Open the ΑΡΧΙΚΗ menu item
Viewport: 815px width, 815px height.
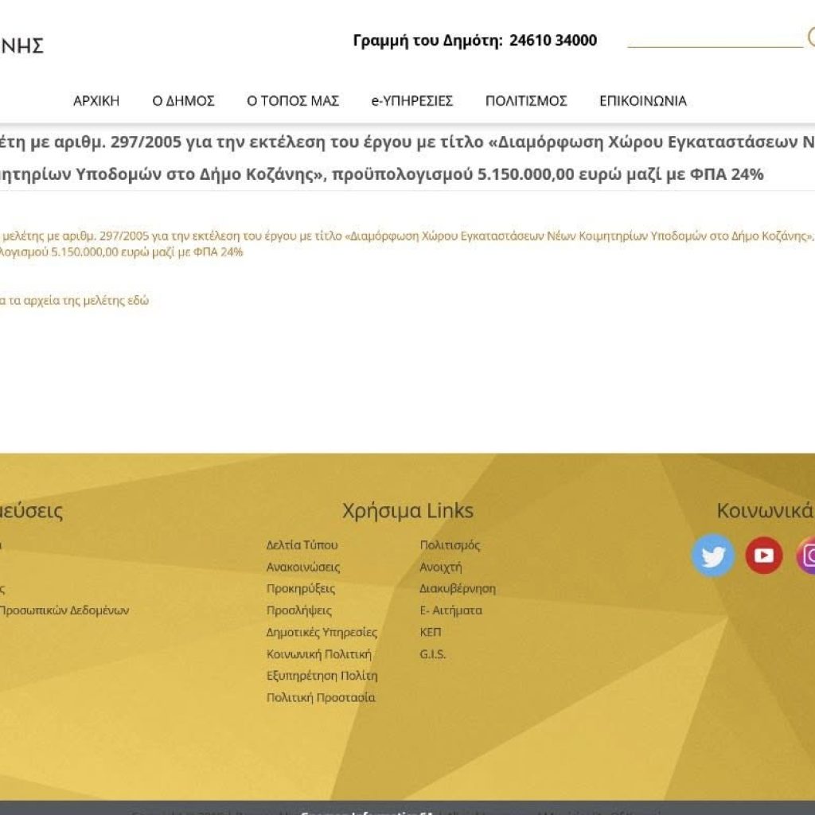(96, 101)
